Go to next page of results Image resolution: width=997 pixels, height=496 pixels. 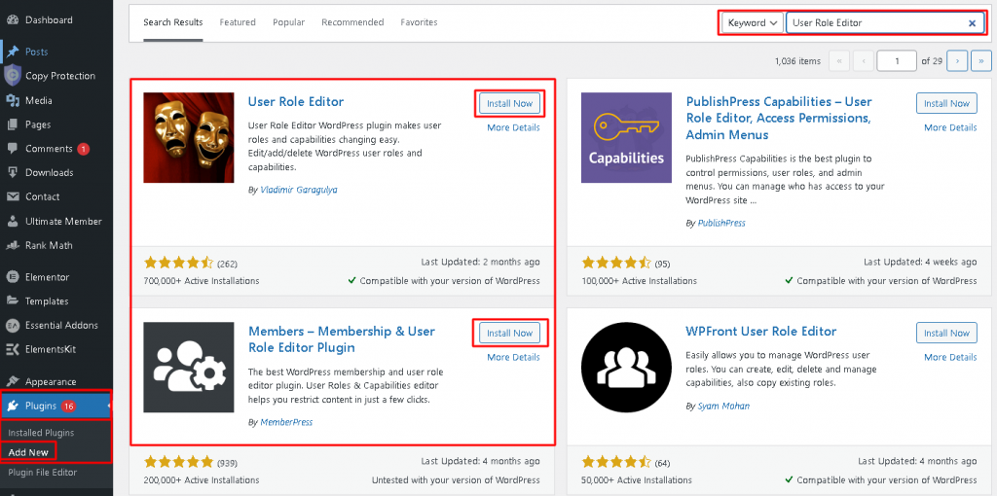pyautogui.click(x=957, y=61)
